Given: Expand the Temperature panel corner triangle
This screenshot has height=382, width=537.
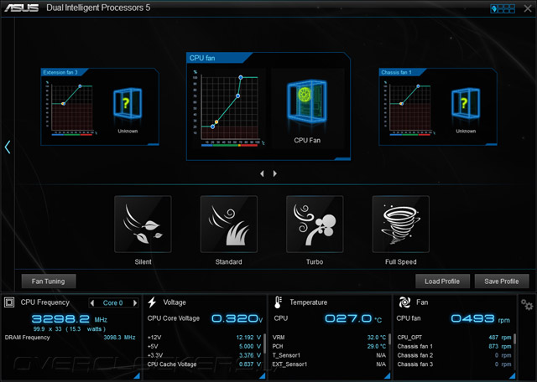Looking at the screenshot, I should (x=387, y=375).
